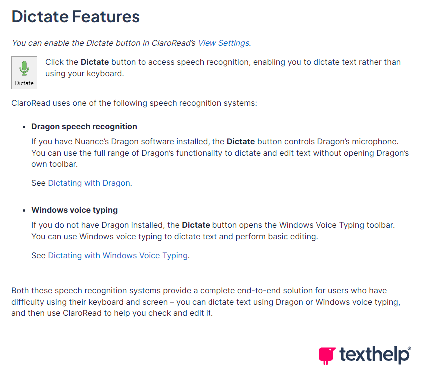The width and height of the screenshot is (421, 374).
Task: Click the italic 'You can enable' sentence
Action: point(131,43)
